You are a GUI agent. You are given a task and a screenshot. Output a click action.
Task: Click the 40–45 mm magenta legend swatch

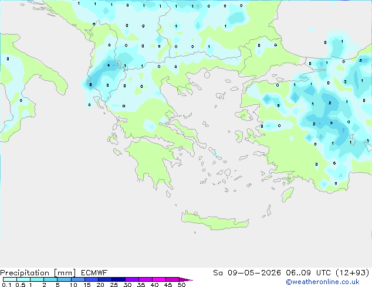click(x=159, y=279)
